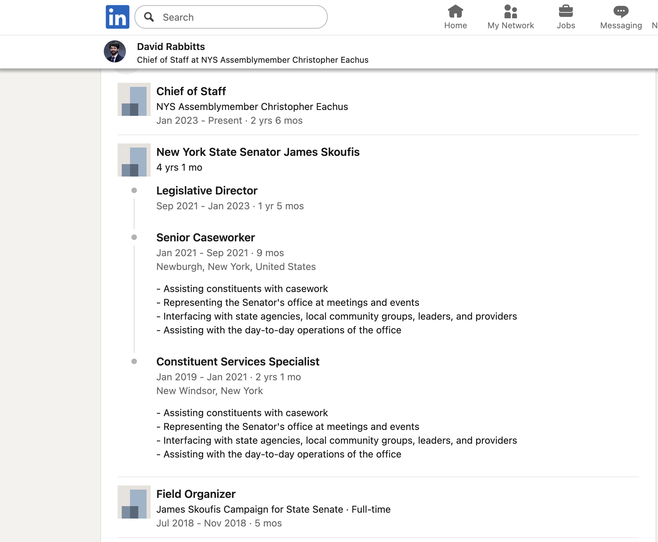Click Jan 2019 - Jan 2021 date range
Viewport: 658px width, 542px height.
click(202, 377)
